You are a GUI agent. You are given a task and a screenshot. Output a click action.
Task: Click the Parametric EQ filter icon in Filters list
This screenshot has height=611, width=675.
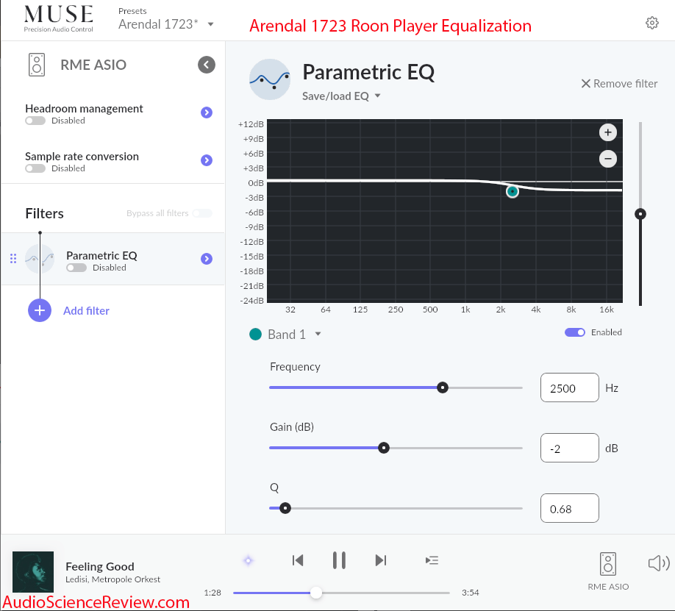point(40,259)
